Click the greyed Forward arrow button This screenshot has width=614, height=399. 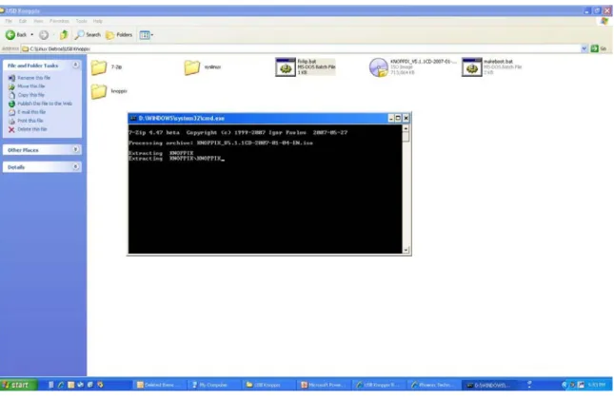click(x=44, y=35)
